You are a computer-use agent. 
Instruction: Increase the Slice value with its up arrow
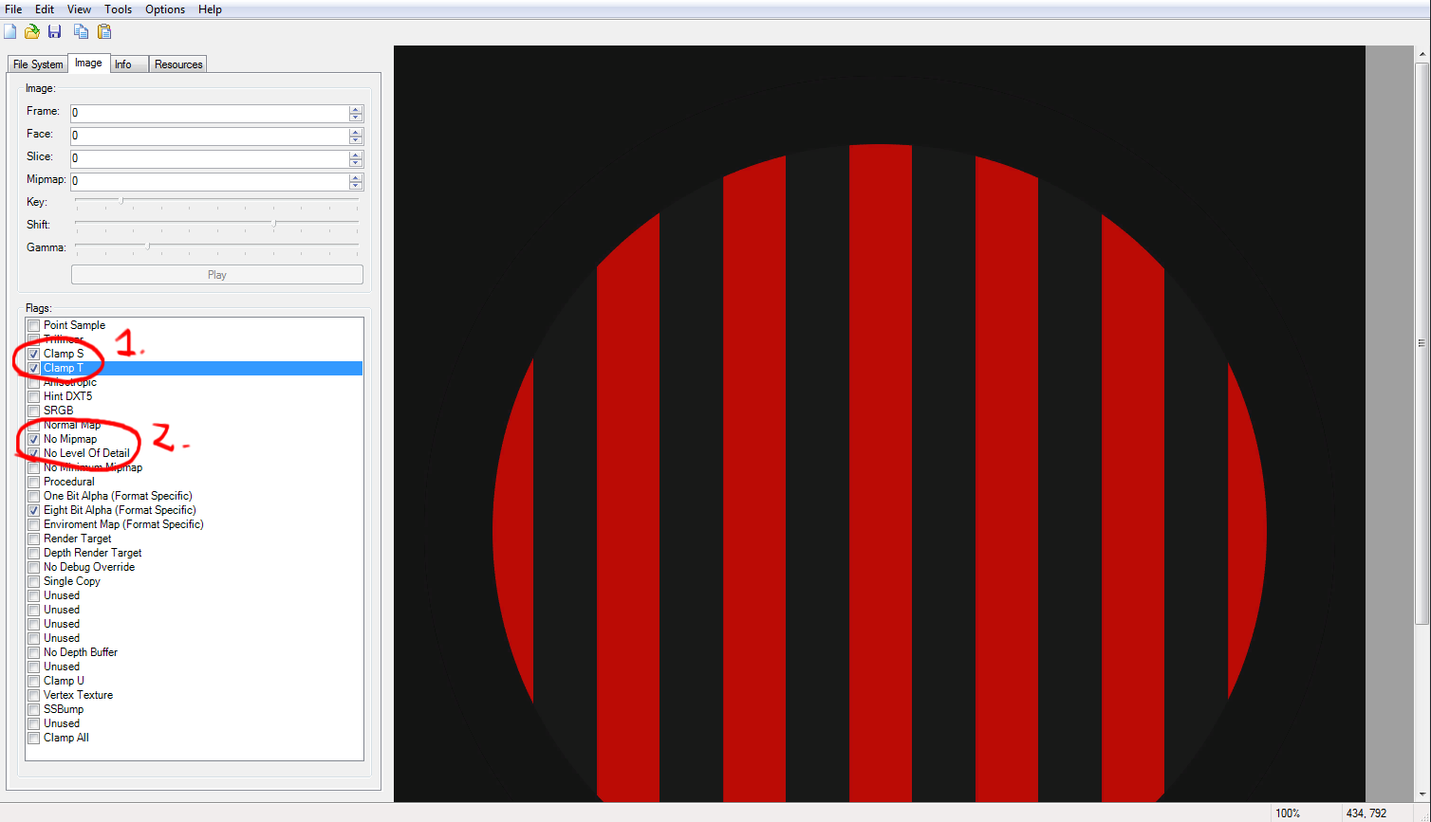click(x=356, y=155)
